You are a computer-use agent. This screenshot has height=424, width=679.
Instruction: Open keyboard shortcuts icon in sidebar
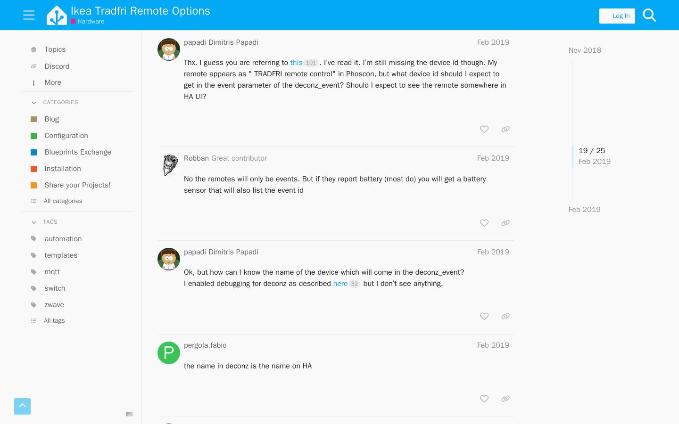coord(129,414)
